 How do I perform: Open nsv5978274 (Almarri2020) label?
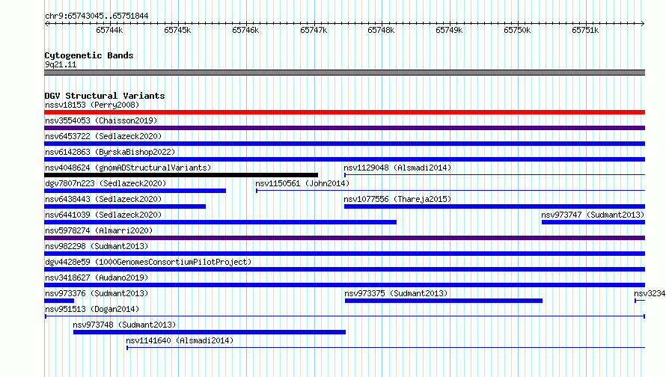tap(99, 230)
